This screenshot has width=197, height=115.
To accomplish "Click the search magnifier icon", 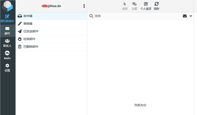I will point(91,16).
